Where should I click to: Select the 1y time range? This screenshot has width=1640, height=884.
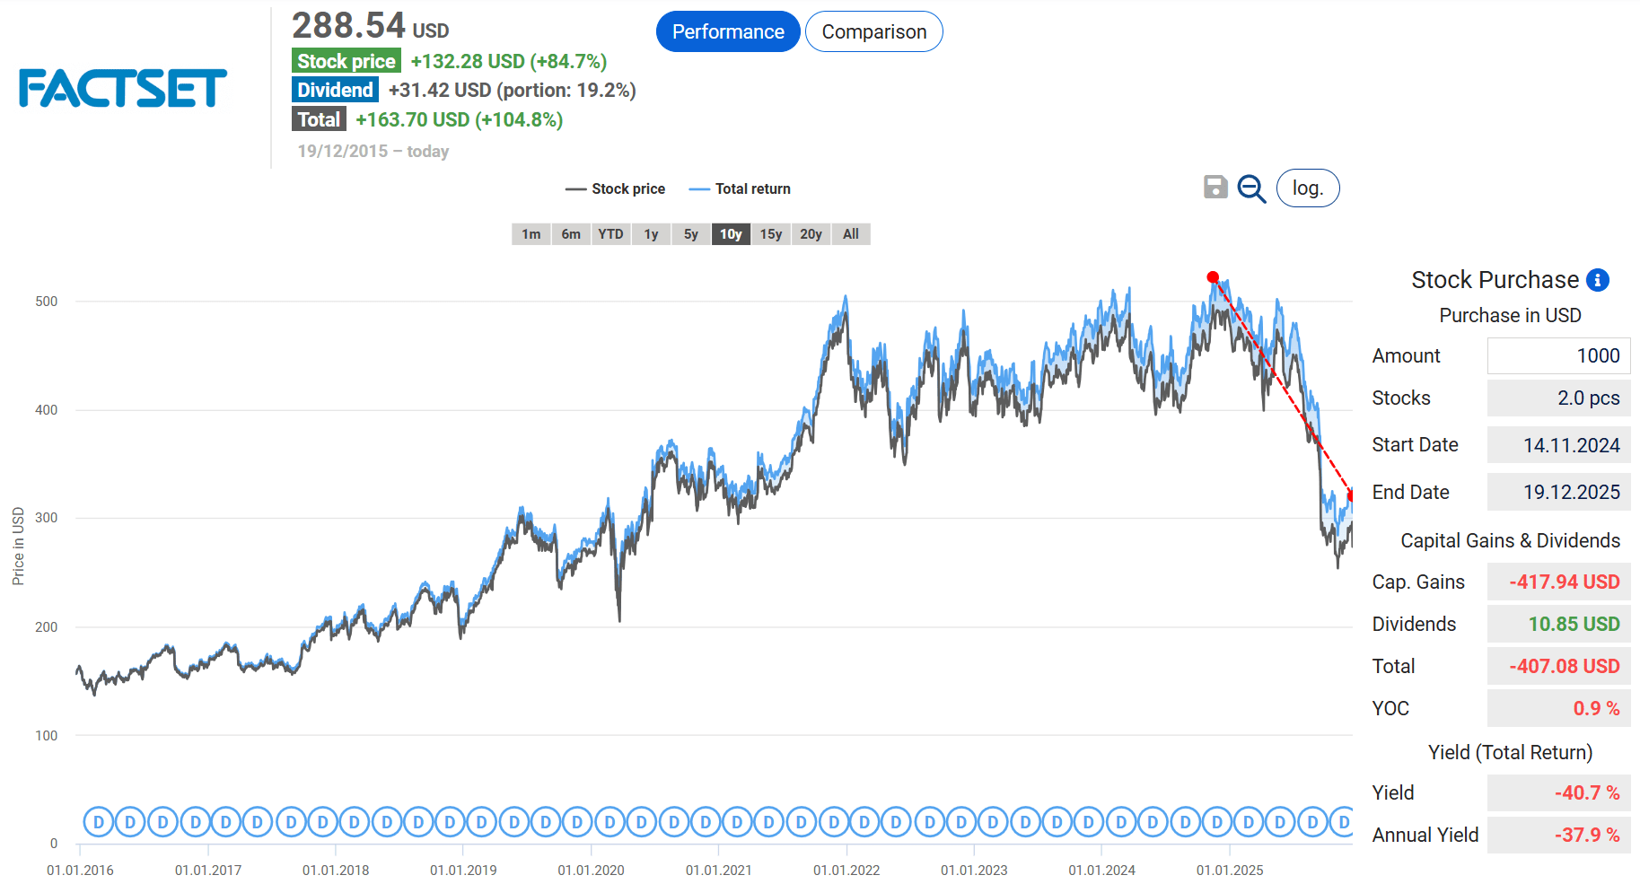[651, 233]
